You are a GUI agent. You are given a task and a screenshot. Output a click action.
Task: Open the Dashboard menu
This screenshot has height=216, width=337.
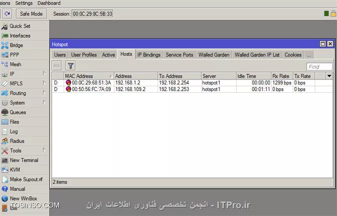click(49, 3)
